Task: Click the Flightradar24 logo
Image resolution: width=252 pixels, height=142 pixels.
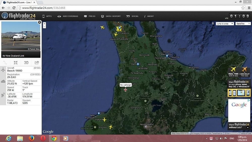Action: click(19, 16)
